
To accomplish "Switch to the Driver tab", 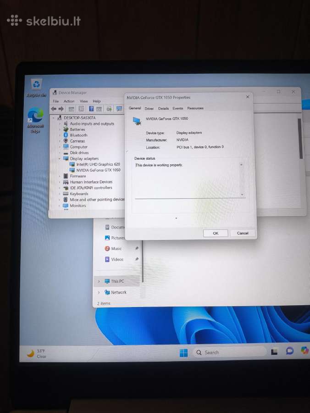I will coord(149,108).
